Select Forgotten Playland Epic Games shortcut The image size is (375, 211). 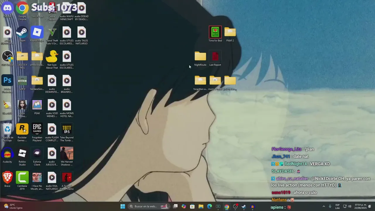coord(37,132)
